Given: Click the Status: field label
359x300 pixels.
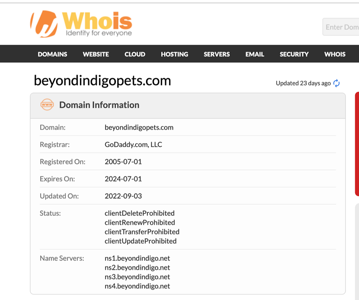Looking at the screenshot, I should tap(50, 213).
